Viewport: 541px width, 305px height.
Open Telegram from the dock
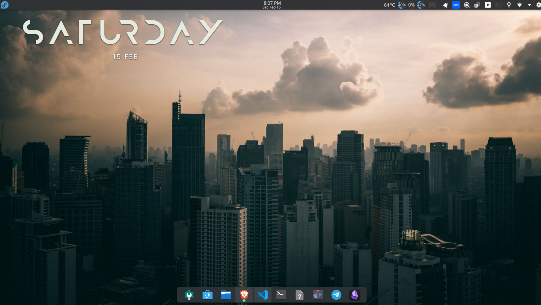[x=336, y=295]
